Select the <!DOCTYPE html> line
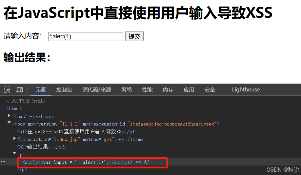The image size is (301, 175). tap(26, 101)
